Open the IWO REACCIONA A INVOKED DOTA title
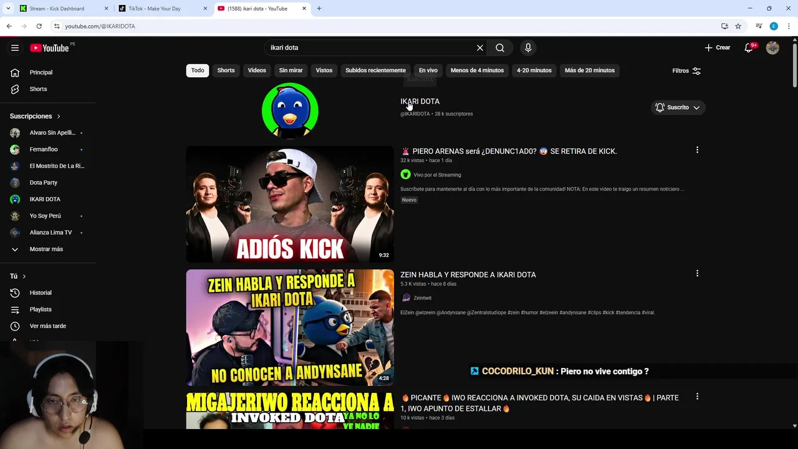The image size is (798, 449). [540, 403]
